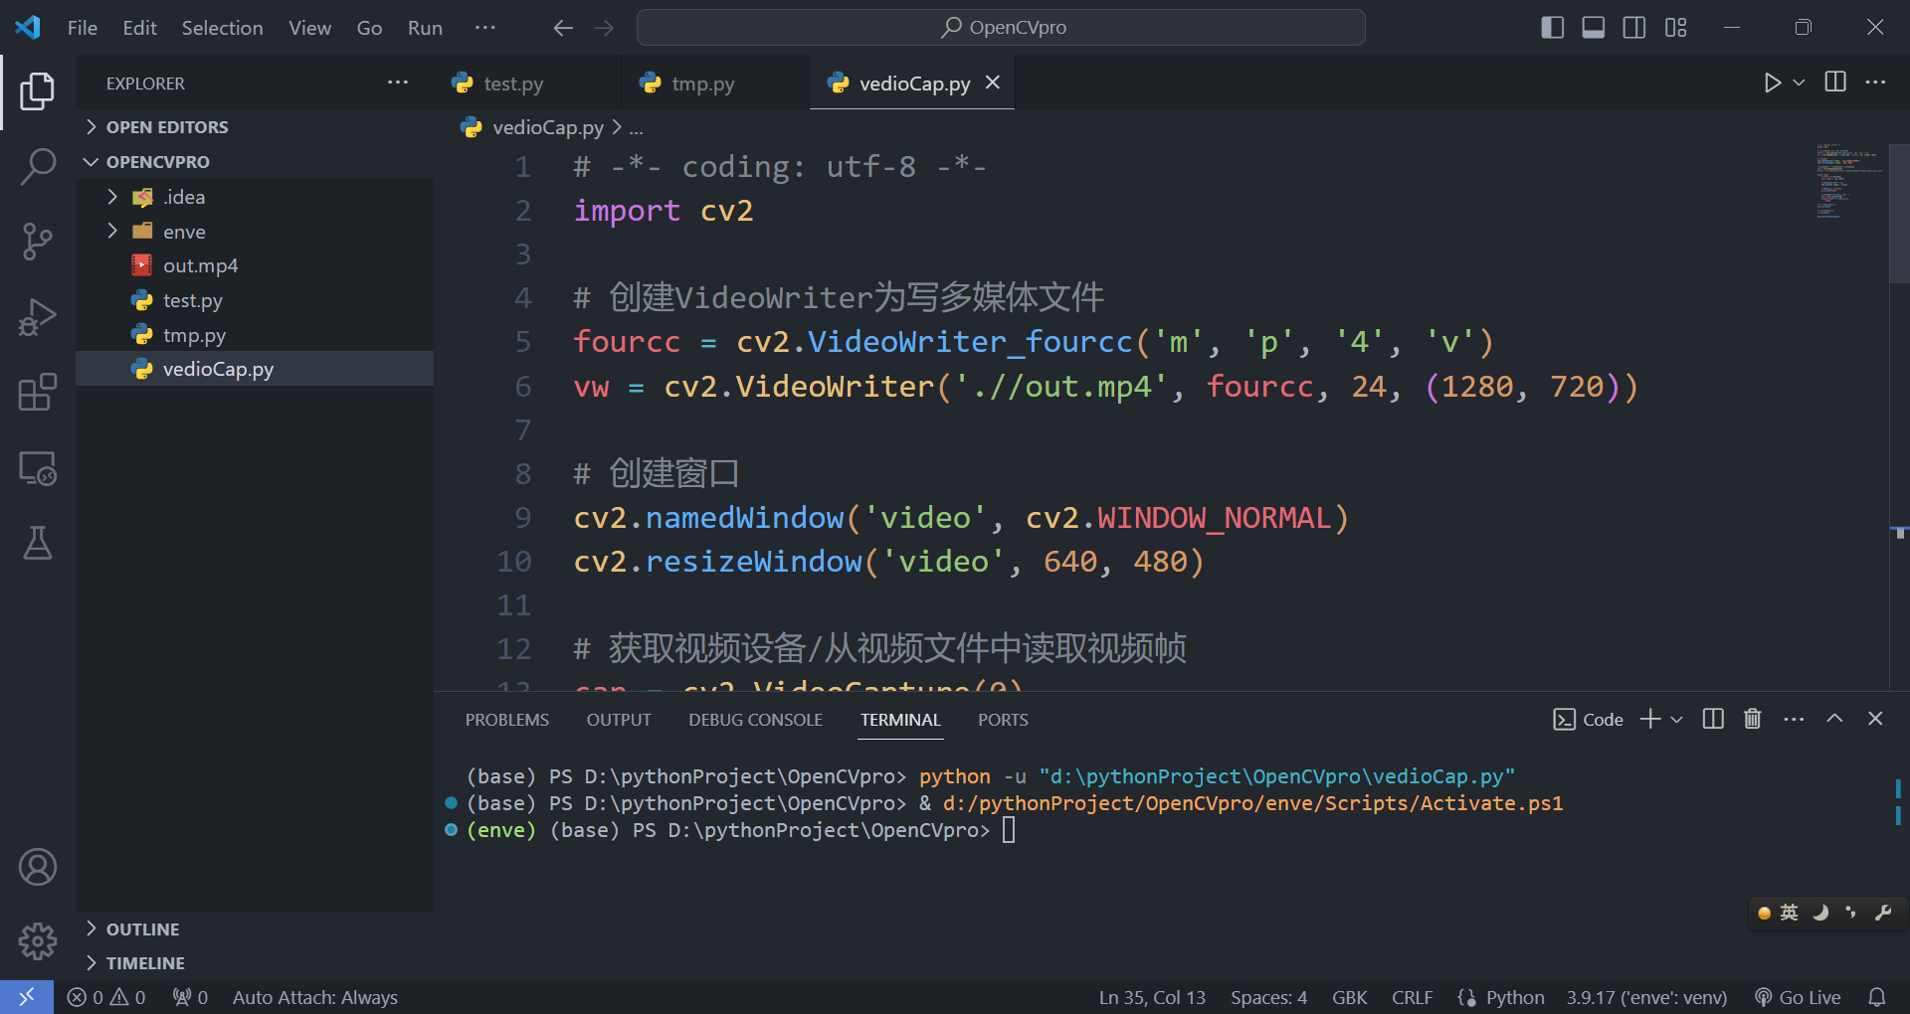Screen dimensions: 1910x1014
Task: Expand the OPEN EDITORS section
Action: click(x=167, y=126)
